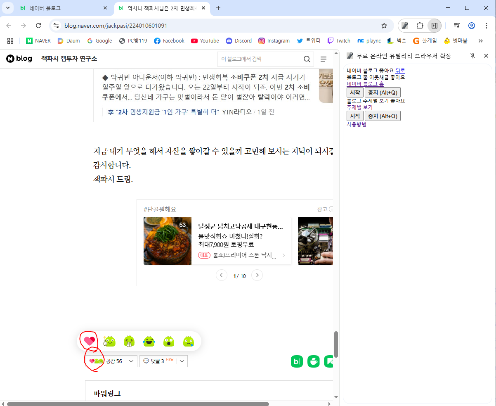Bookmark this page with star icon
This screenshot has width=496, height=406.
click(x=384, y=26)
